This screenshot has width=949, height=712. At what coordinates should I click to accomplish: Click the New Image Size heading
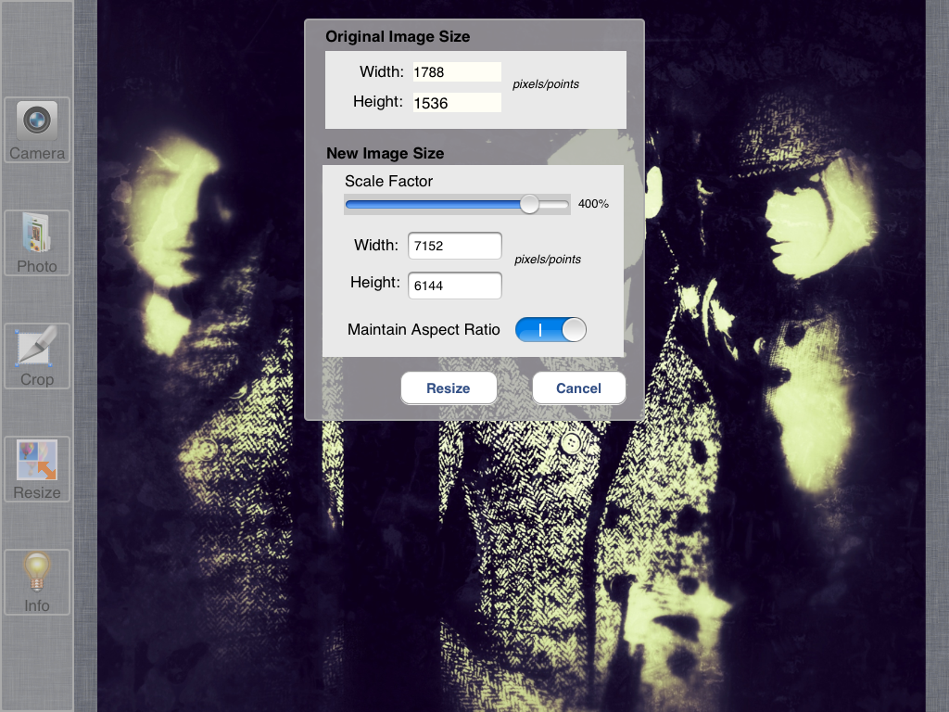tap(385, 153)
